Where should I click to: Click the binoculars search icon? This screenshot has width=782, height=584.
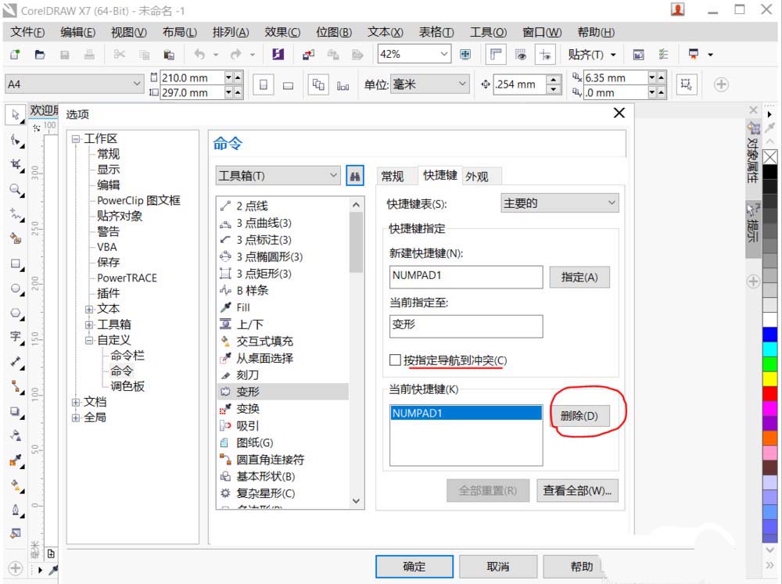pyautogui.click(x=354, y=176)
